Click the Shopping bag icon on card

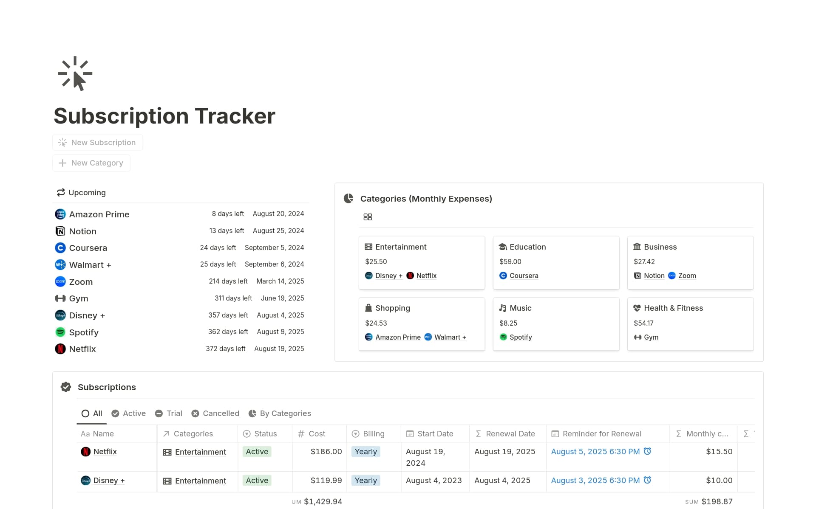tap(368, 308)
